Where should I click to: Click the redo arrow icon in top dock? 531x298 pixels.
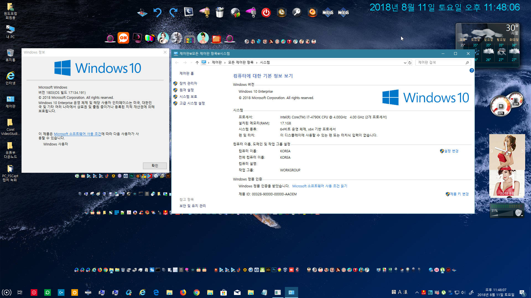click(x=173, y=12)
